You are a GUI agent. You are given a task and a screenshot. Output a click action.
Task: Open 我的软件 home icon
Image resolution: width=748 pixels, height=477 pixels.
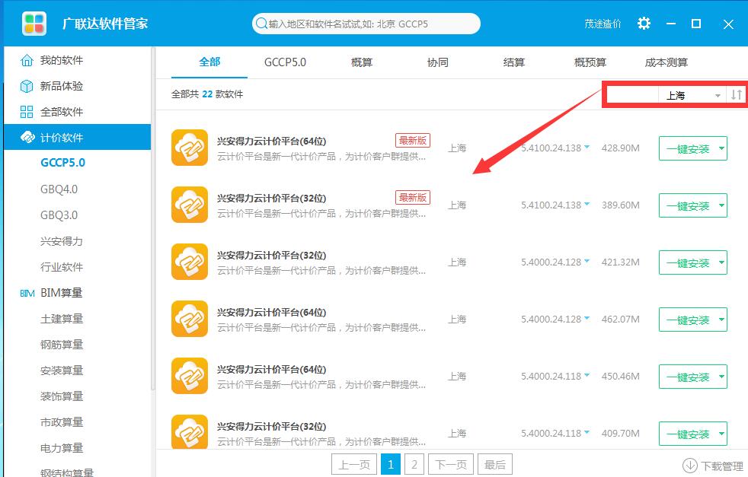click(x=27, y=60)
